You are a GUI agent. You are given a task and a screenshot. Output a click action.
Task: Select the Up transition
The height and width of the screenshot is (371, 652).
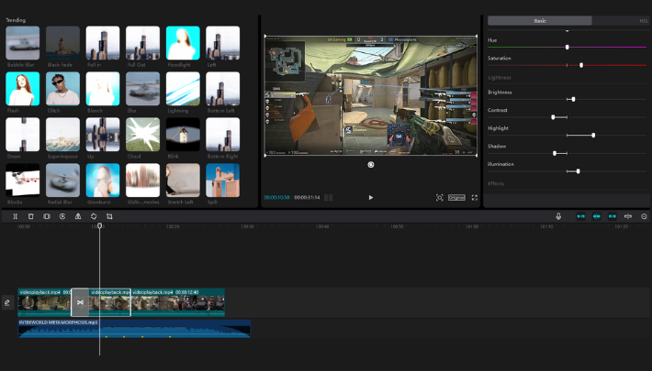pos(103,135)
